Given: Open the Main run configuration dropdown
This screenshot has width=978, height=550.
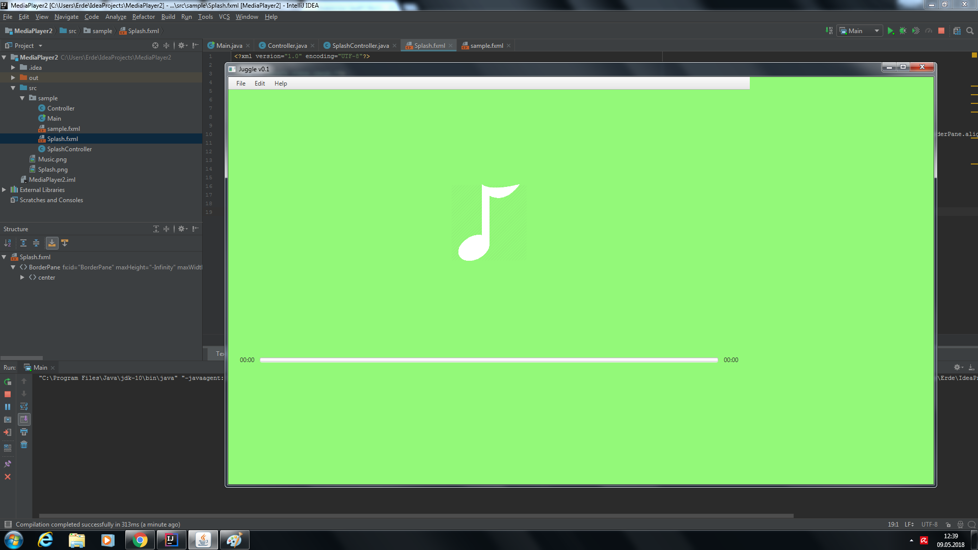Looking at the screenshot, I should (860, 31).
